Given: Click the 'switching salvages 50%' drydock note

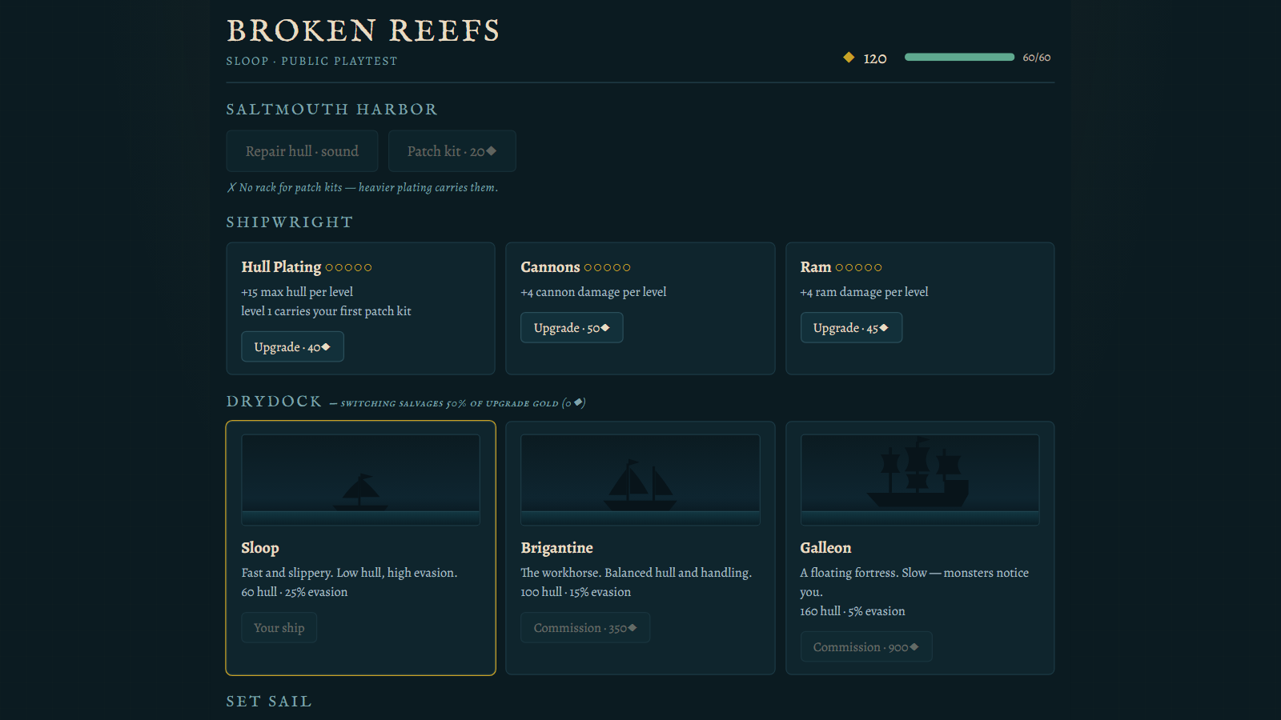Looking at the screenshot, I should pos(457,403).
